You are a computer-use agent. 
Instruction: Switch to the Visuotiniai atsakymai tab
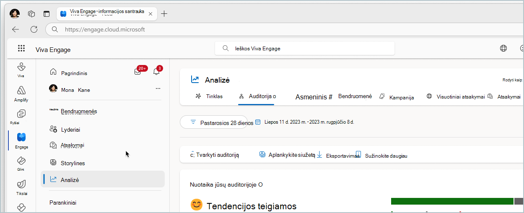[x=456, y=96]
